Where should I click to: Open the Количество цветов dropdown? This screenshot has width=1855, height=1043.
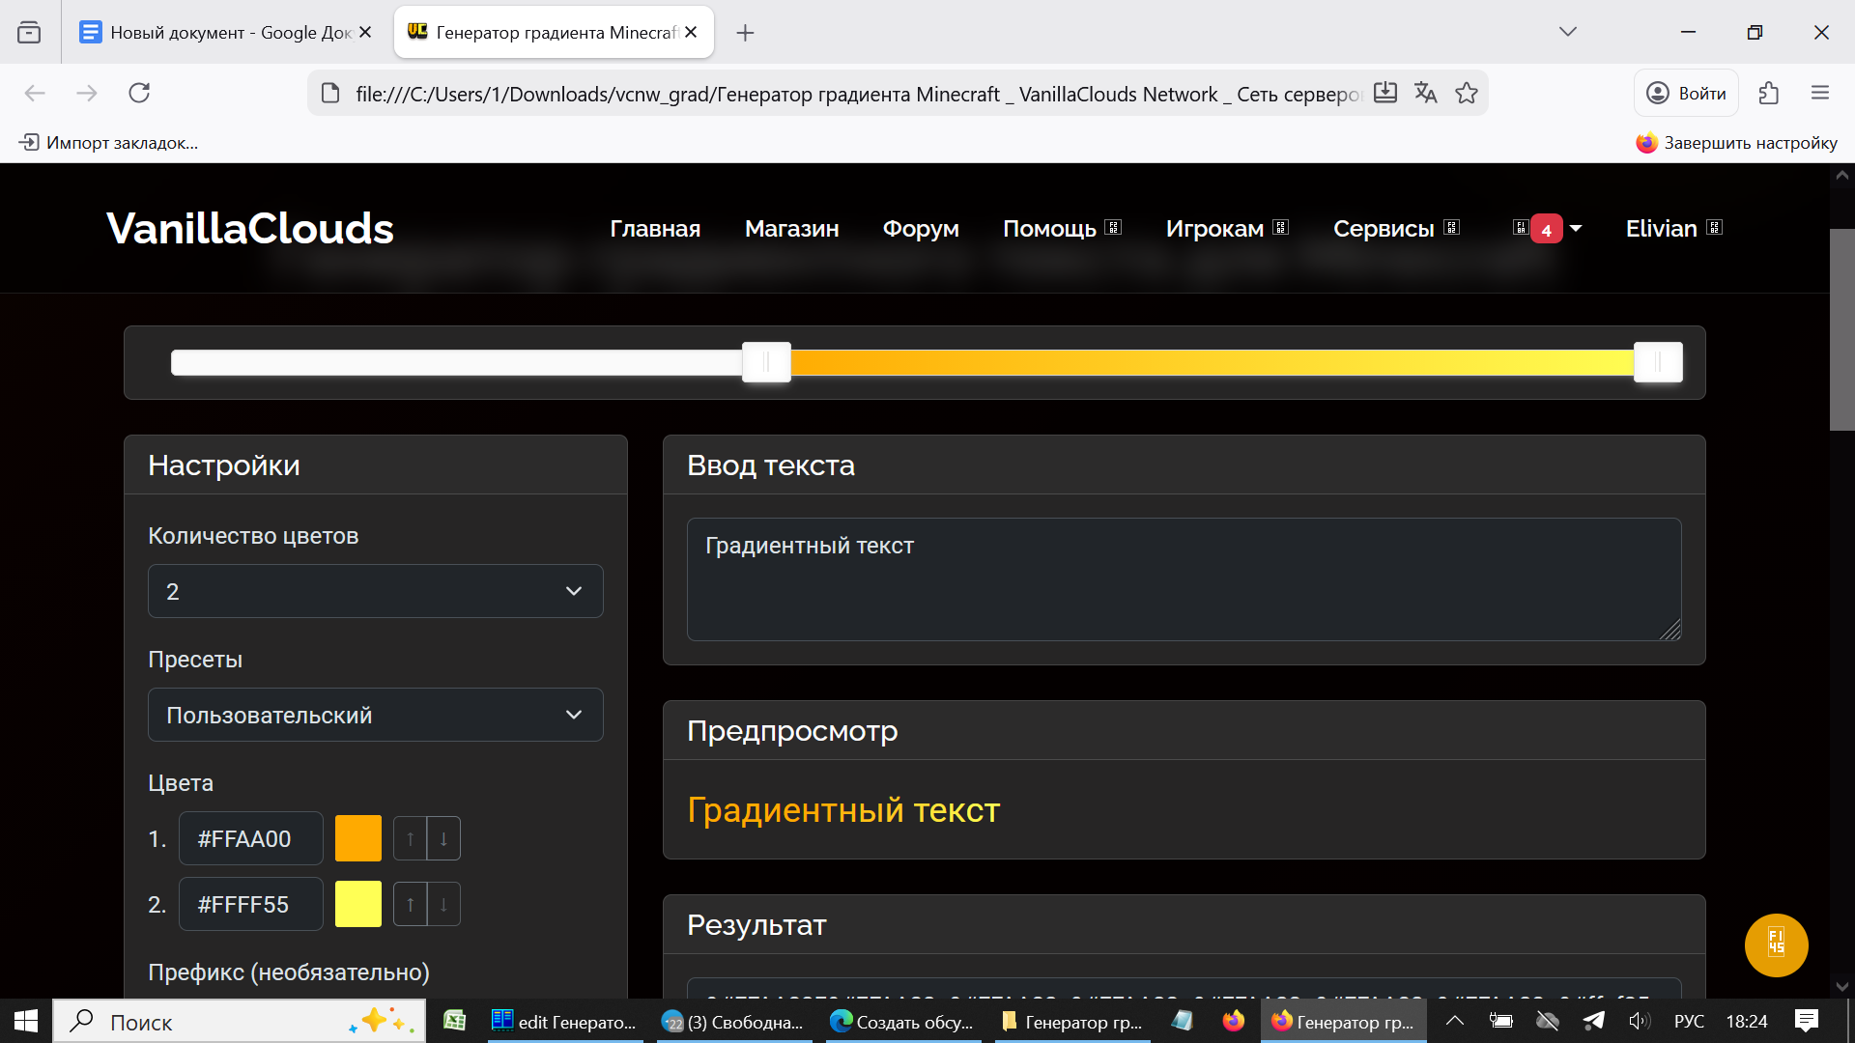[375, 591]
